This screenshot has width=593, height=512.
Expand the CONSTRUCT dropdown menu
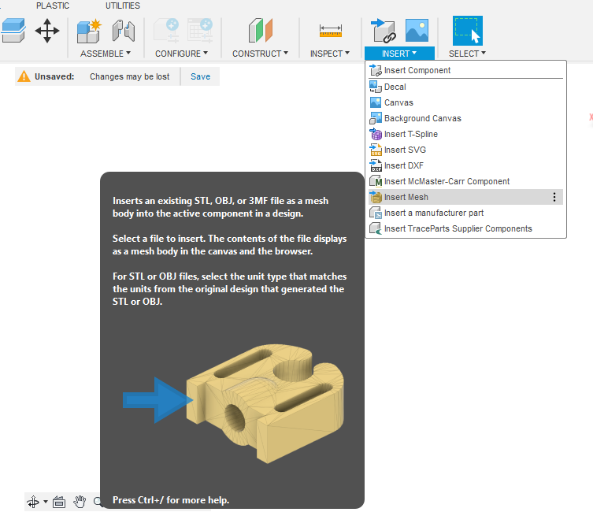coord(260,54)
